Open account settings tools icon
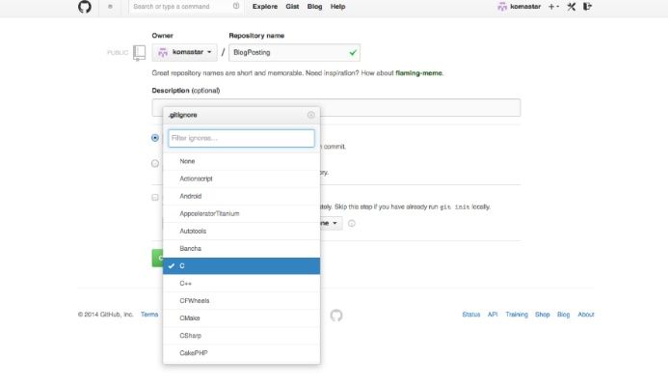 pos(572,7)
